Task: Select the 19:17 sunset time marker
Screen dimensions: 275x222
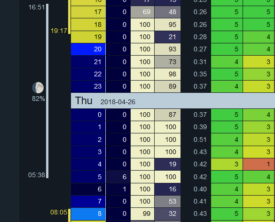Action: tap(59, 31)
